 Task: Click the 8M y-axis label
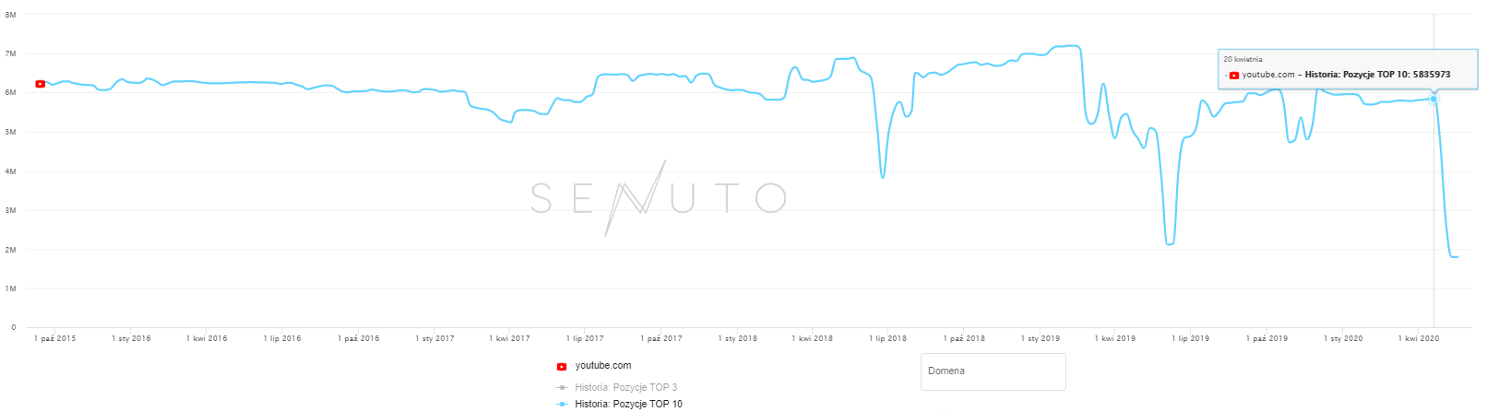coord(10,15)
